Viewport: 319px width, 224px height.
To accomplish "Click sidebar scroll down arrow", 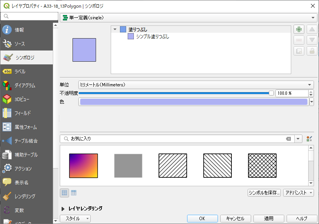I will [56, 221].
